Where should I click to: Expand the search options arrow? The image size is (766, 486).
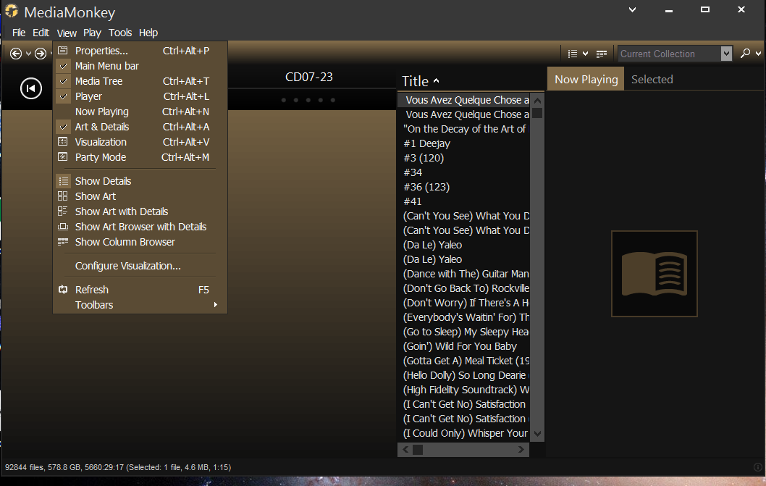pyautogui.click(x=758, y=54)
